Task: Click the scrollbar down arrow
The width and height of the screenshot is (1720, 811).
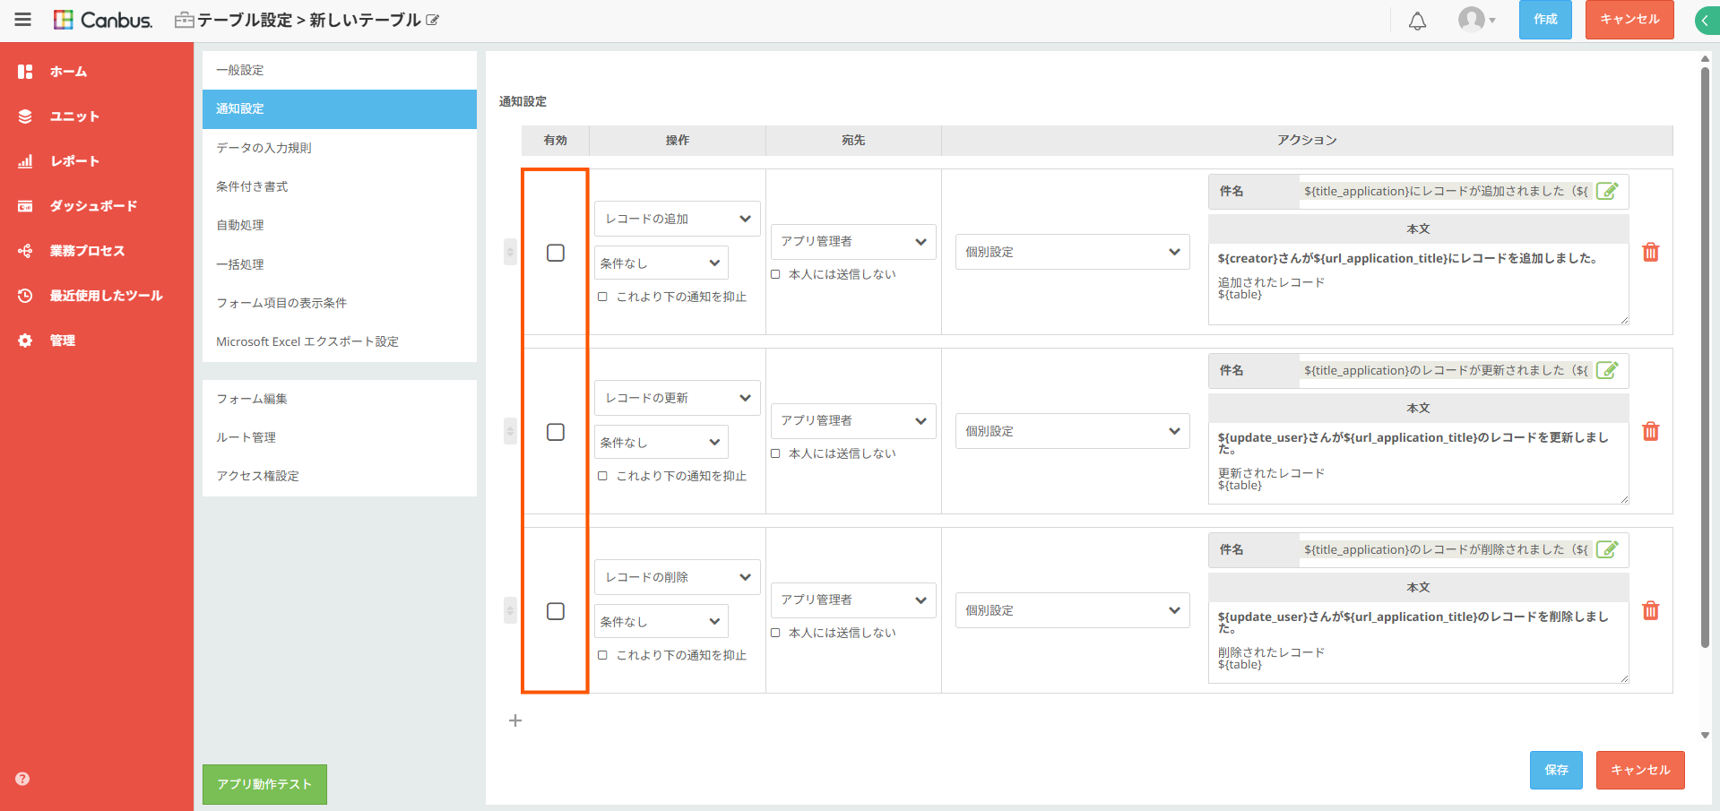Action: tap(1705, 735)
